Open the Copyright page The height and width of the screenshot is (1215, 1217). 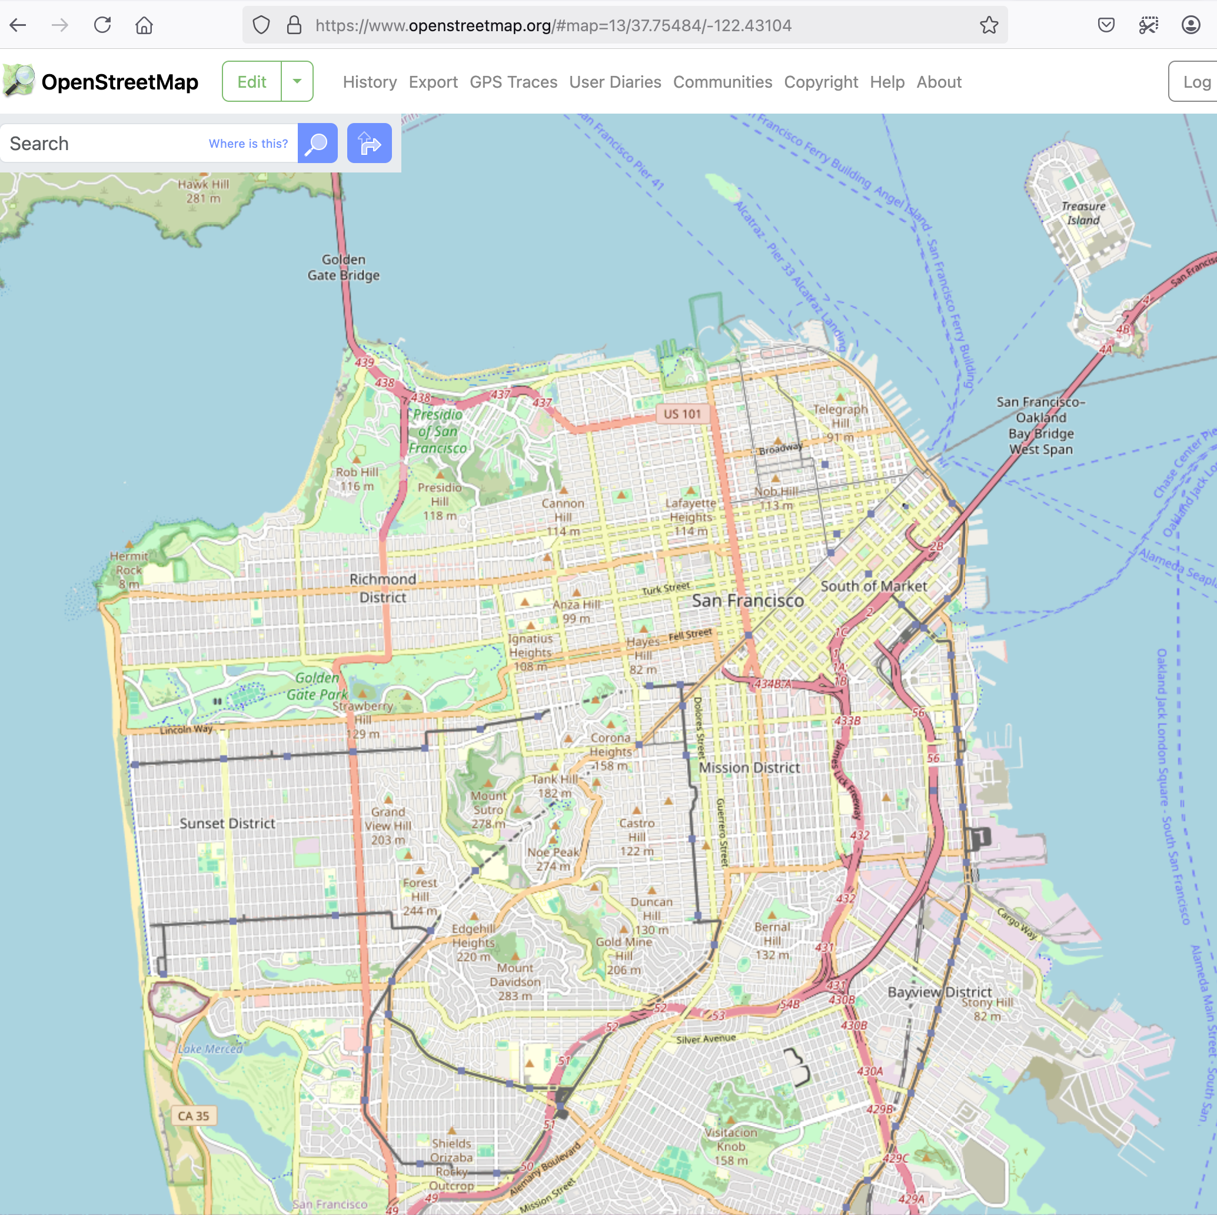(x=821, y=82)
